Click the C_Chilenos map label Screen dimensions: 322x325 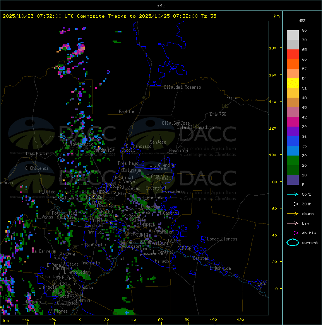coord(37,168)
